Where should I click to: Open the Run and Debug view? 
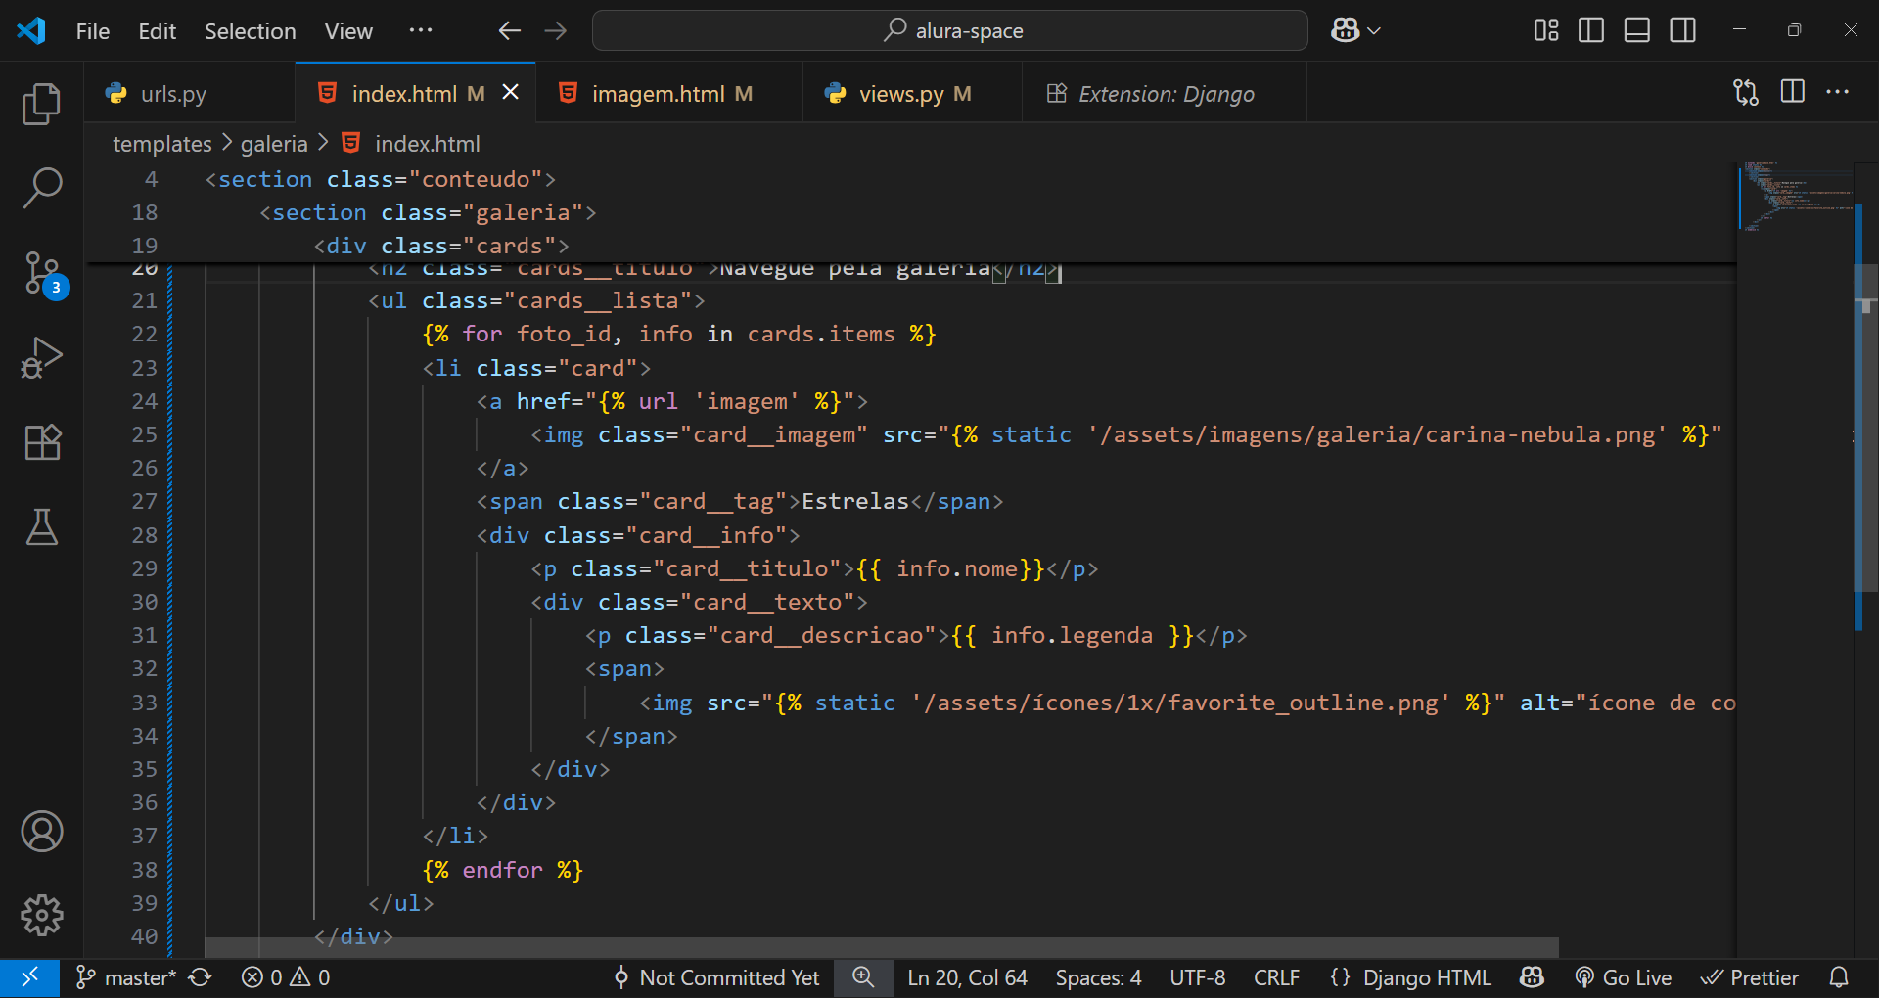41,358
